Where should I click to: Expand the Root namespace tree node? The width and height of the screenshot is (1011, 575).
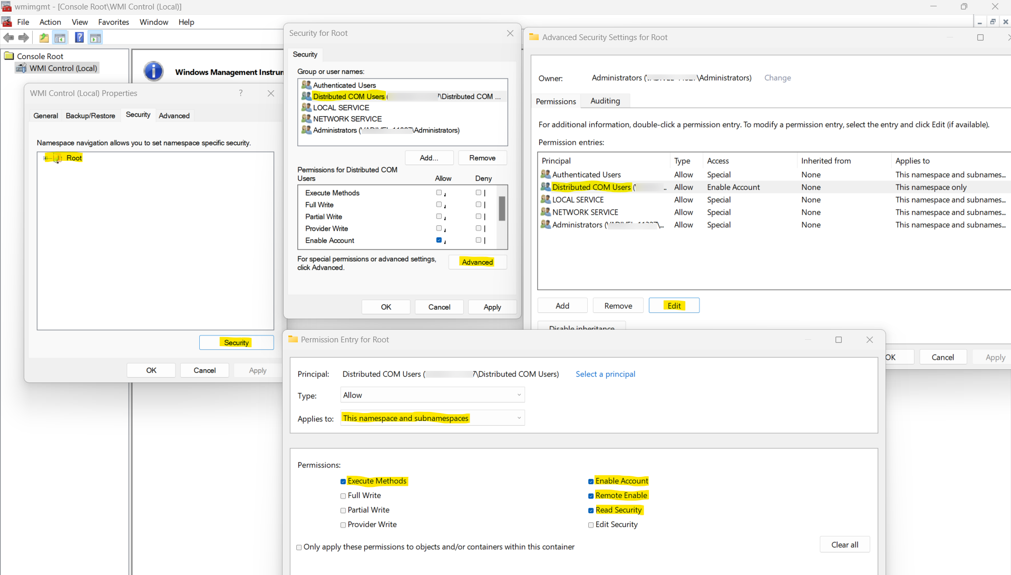coord(45,158)
